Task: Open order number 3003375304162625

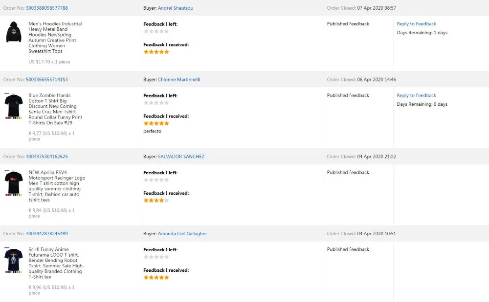Action: click(x=47, y=157)
